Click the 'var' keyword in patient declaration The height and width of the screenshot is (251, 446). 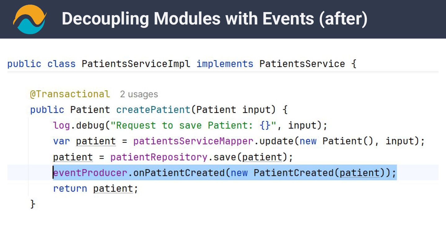61,141
